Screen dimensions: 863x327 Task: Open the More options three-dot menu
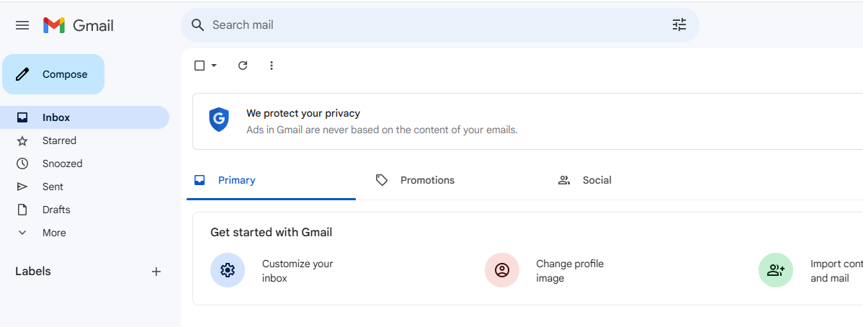272,66
